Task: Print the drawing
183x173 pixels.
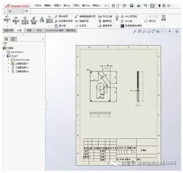Action: click(138, 5)
